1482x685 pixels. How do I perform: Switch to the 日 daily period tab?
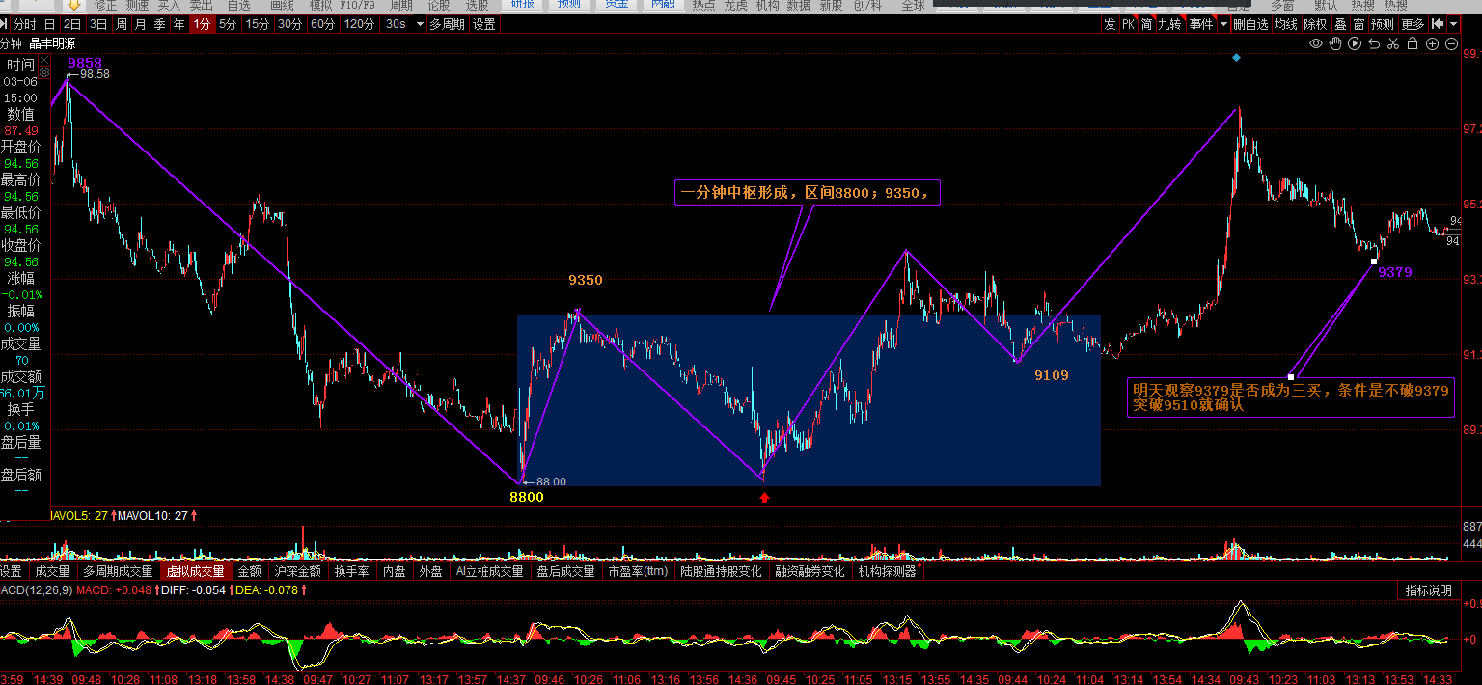49,24
